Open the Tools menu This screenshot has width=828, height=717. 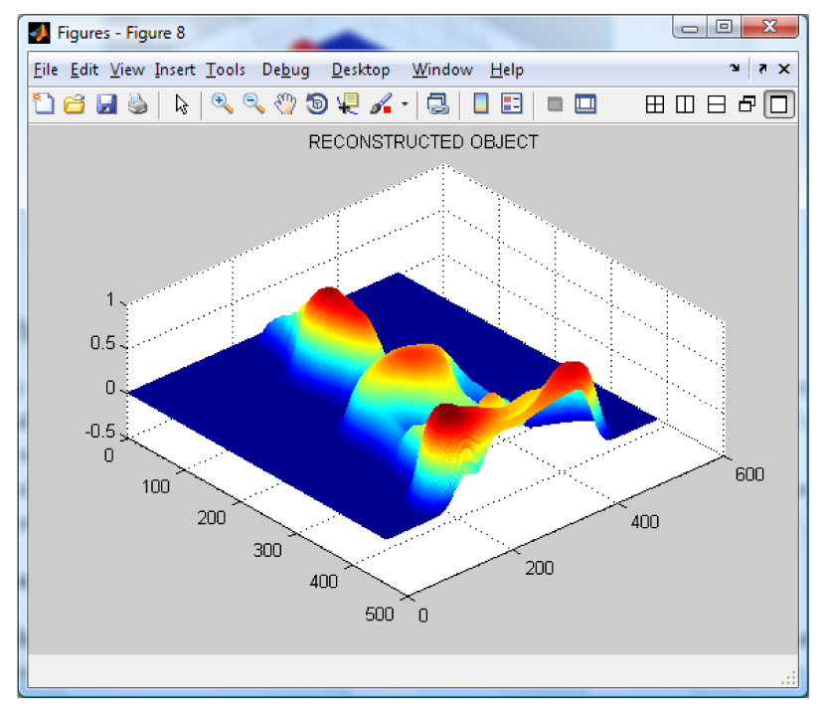click(x=226, y=70)
